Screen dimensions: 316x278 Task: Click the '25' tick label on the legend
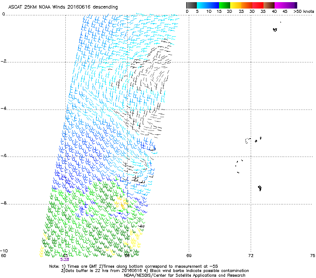[241, 12]
